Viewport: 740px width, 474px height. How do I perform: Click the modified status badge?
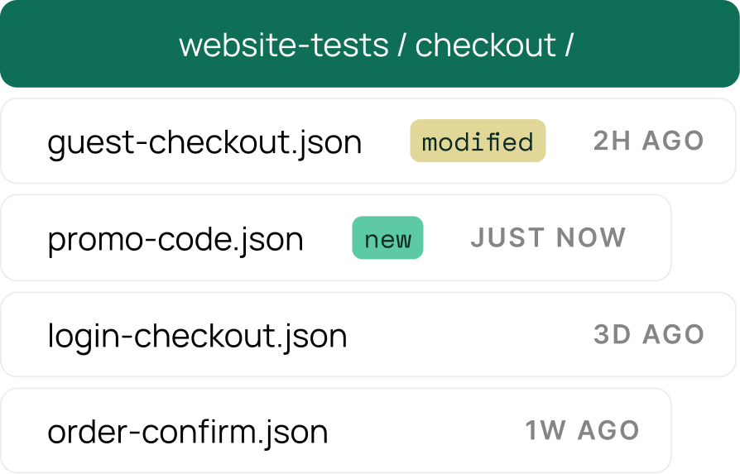478,141
